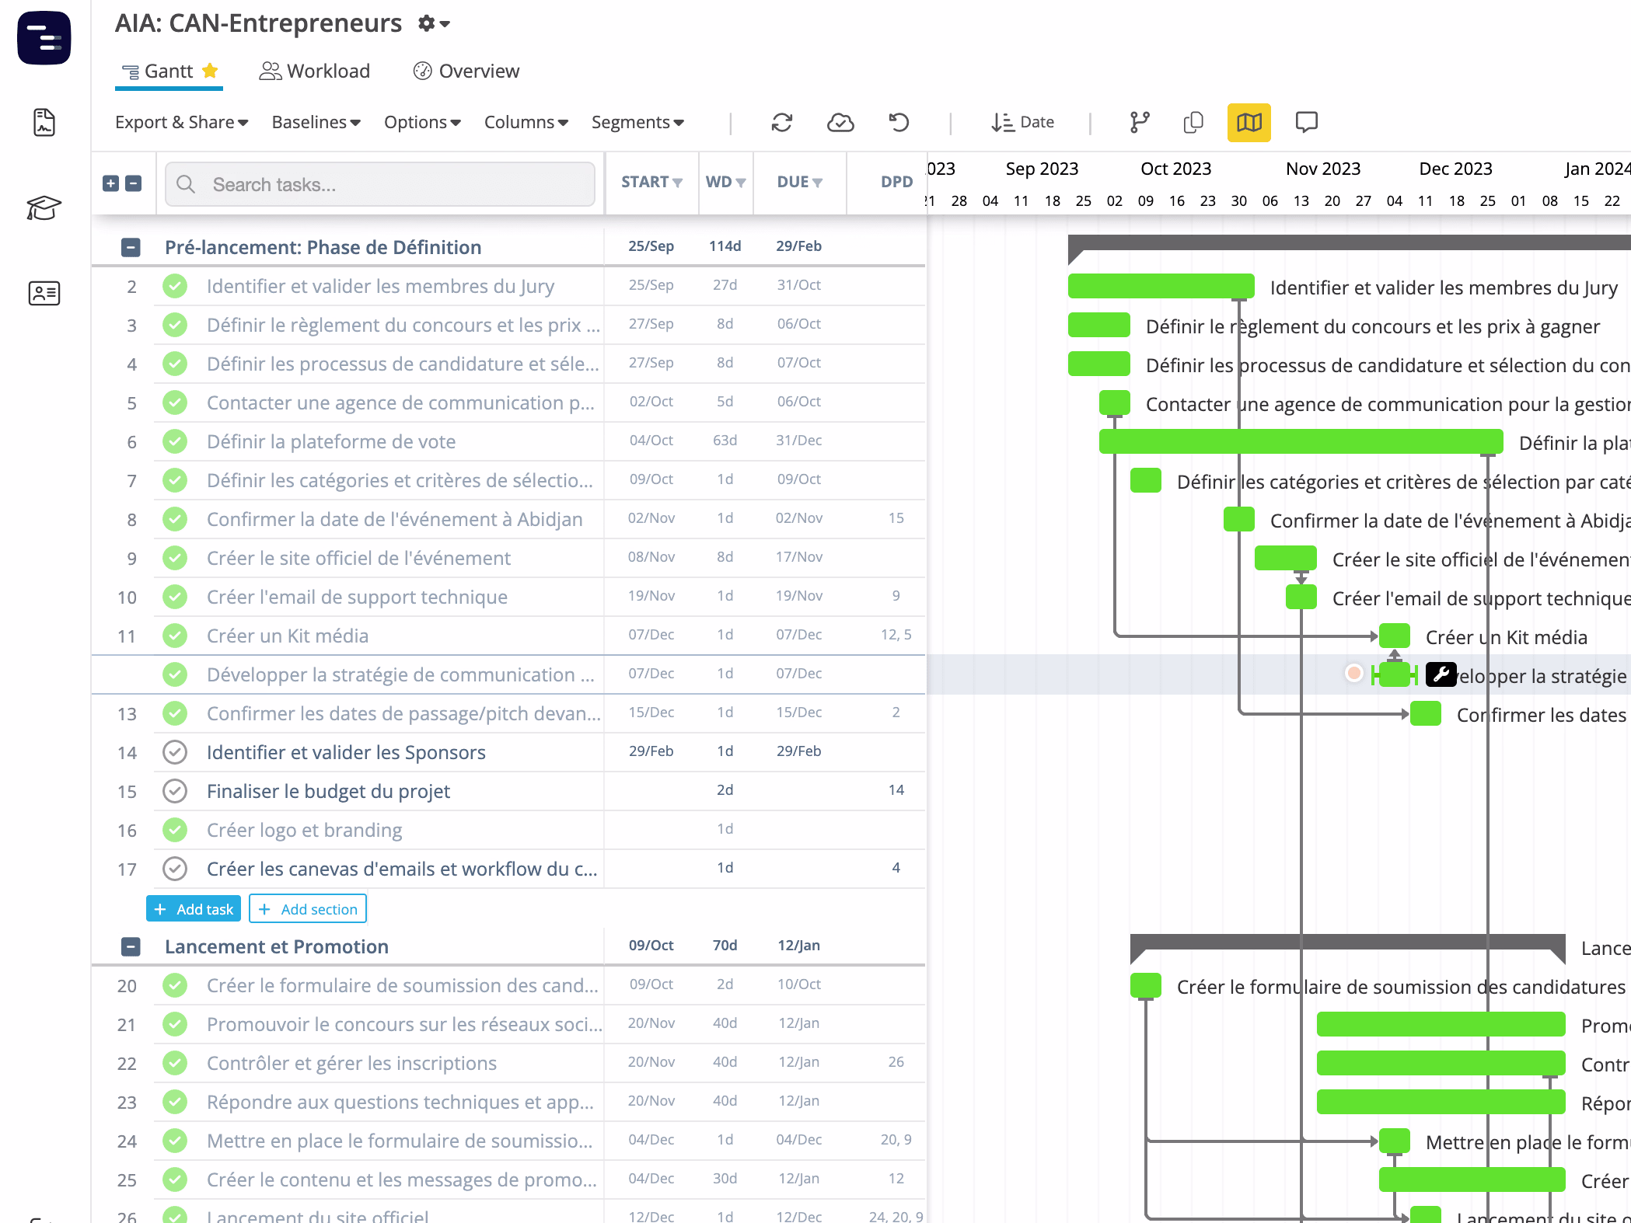Click the highlighted yellow map icon
1631x1223 pixels.
click(x=1249, y=123)
